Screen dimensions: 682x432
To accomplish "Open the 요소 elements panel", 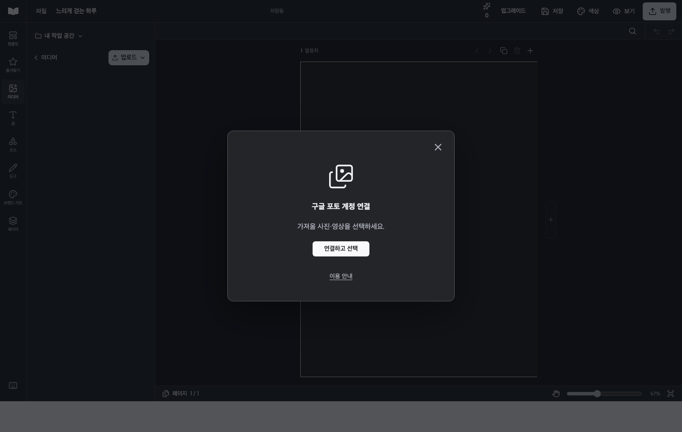I will [13, 145].
